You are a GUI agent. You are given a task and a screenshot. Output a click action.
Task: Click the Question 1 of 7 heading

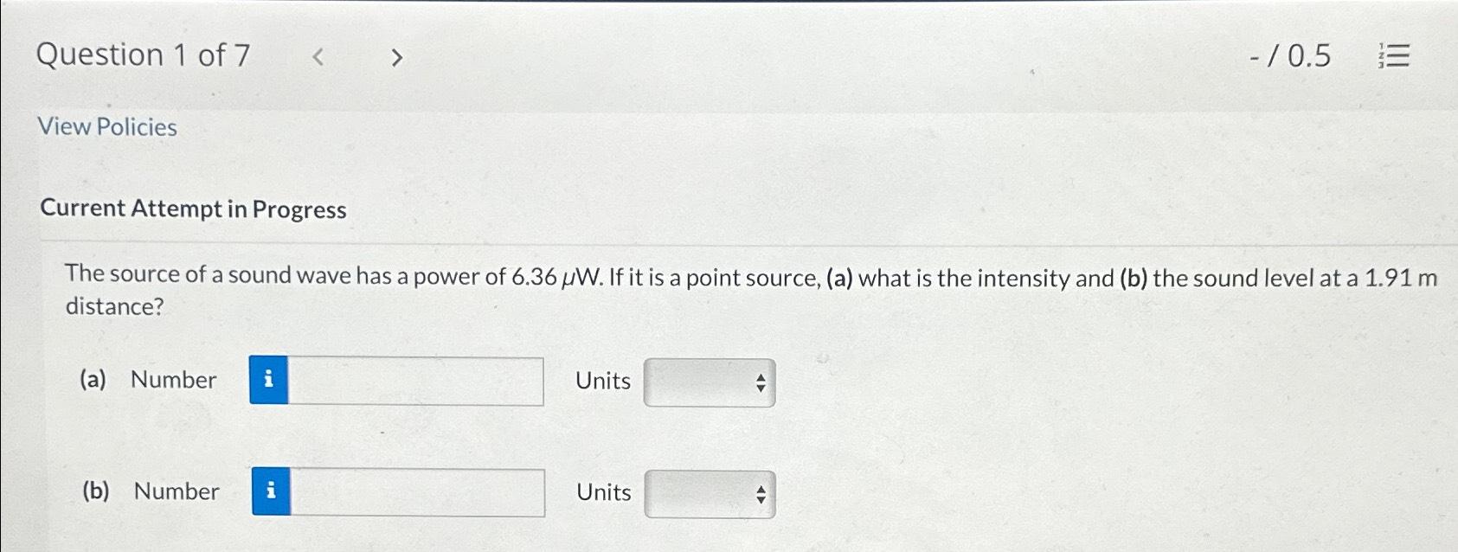(147, 55)
